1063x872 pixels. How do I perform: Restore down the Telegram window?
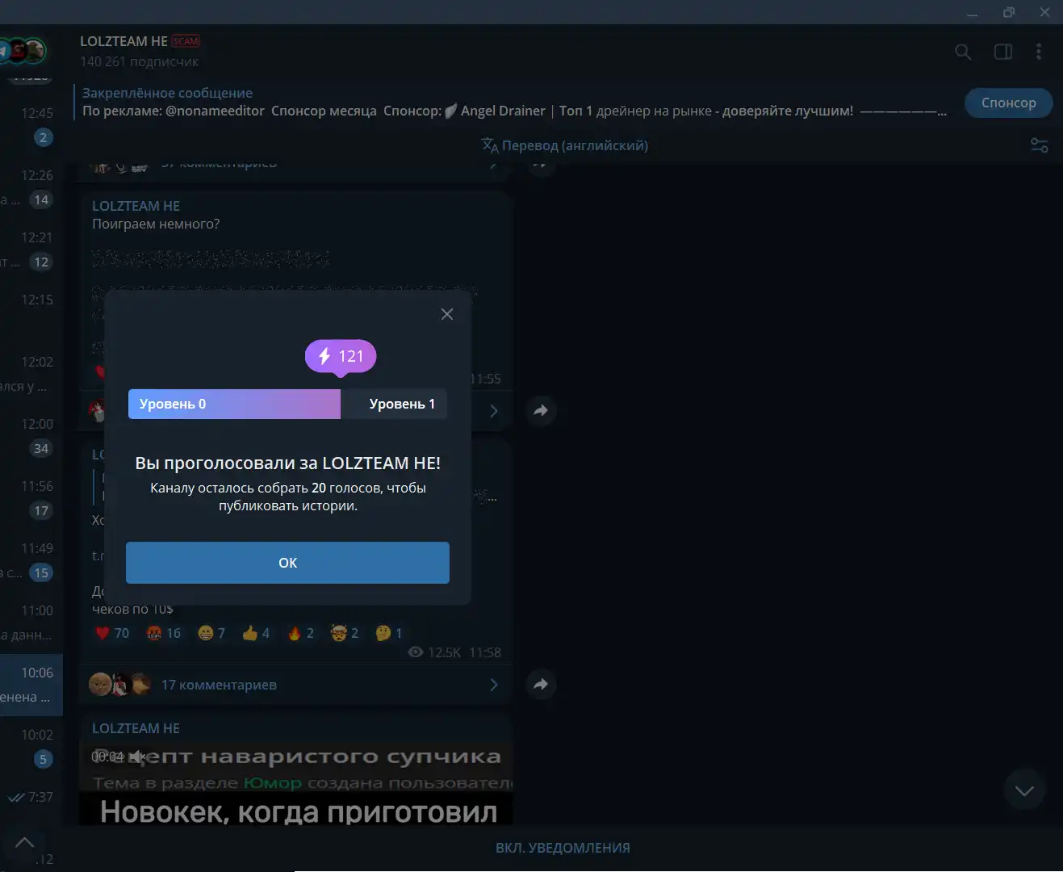point(1009,12)
